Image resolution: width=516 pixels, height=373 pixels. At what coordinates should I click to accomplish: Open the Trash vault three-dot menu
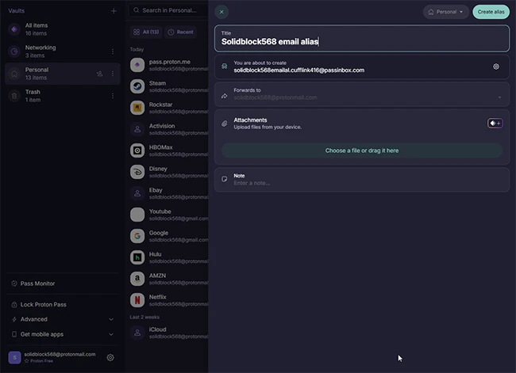pos(112,96)
